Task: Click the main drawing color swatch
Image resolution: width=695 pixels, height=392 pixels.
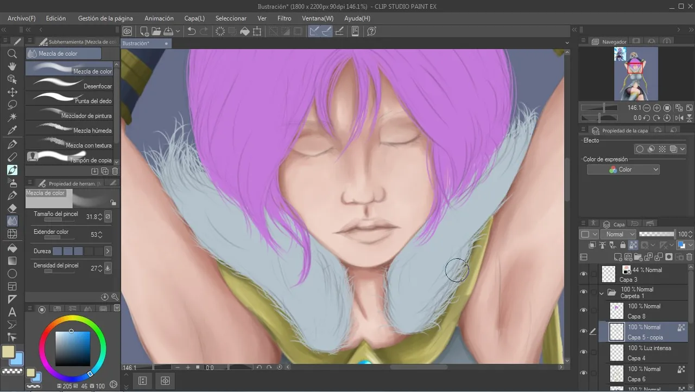Action: click(8, 352)
